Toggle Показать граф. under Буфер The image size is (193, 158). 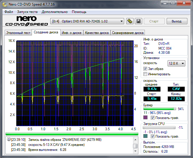pyautogui.click(x=153, y=118)
